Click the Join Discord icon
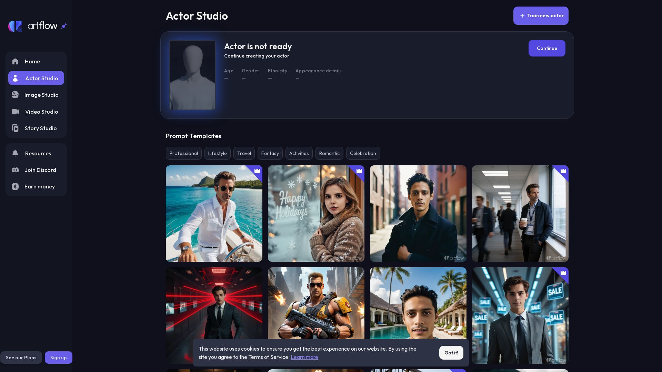Viewport: 662px width, 372px height. [15, 170]
